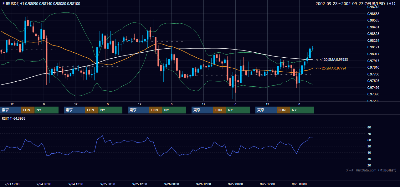Click the RSI scale value 60
This screenshot has height=187, width=400.
pos(369,140)
